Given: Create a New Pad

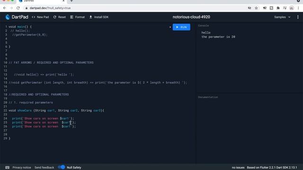Looking at the screenshot, I should (x=40, y=17).
